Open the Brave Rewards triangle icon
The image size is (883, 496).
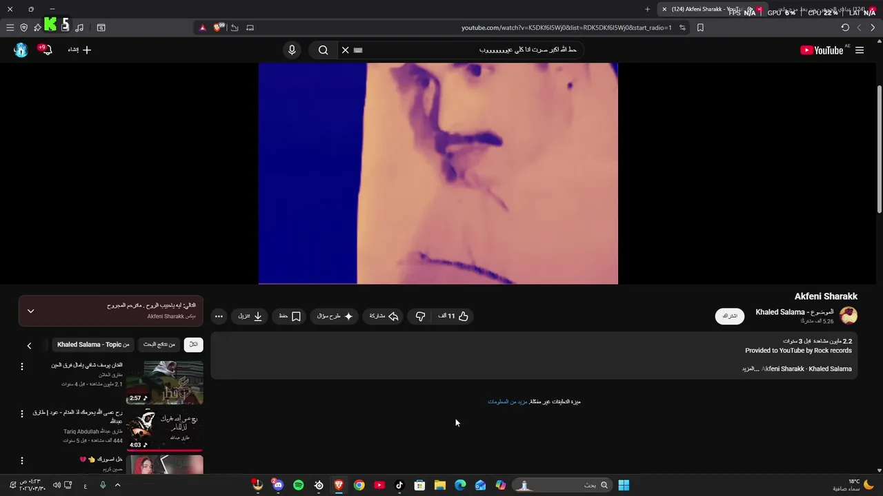(x=202, y=28)
